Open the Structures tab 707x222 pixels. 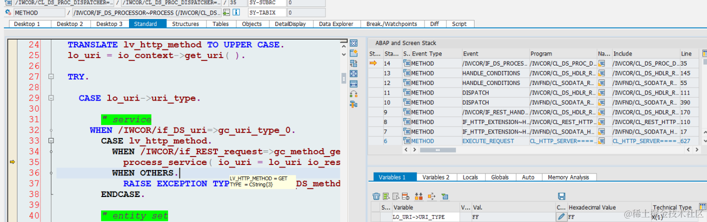click(185, 24)
